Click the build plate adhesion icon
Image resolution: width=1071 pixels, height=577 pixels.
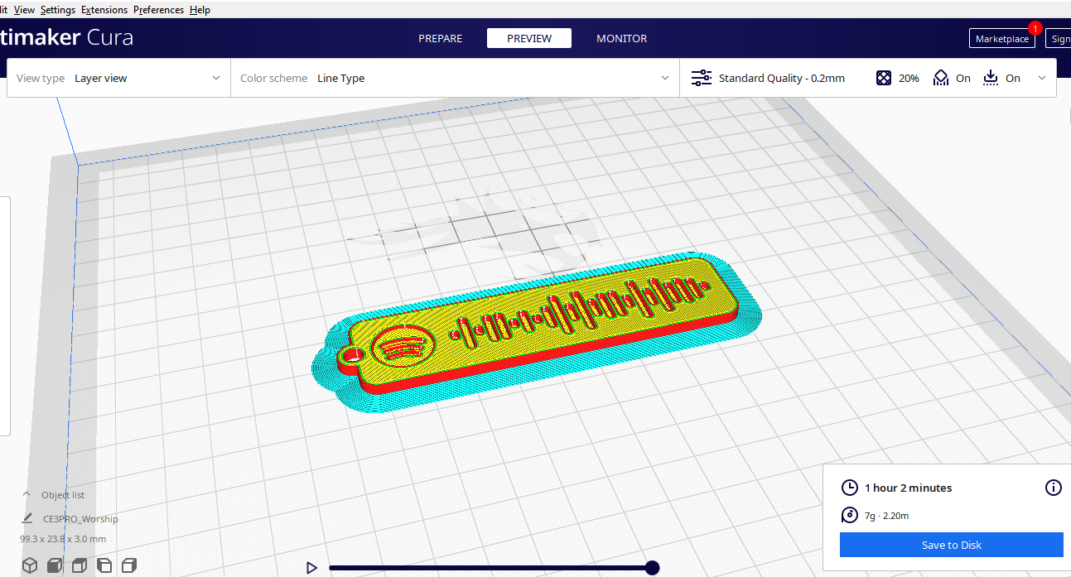click(991, 77)
